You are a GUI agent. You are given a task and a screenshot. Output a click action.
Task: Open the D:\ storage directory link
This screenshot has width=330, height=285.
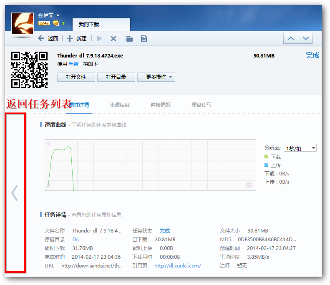(x=76, y=240)
